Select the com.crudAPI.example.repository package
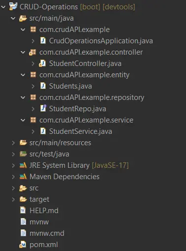Viewport: 186px width, 251px height. point(92,97)
